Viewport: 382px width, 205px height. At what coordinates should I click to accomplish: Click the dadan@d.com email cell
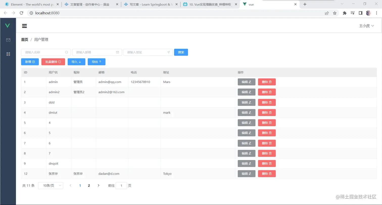point(109,174)
